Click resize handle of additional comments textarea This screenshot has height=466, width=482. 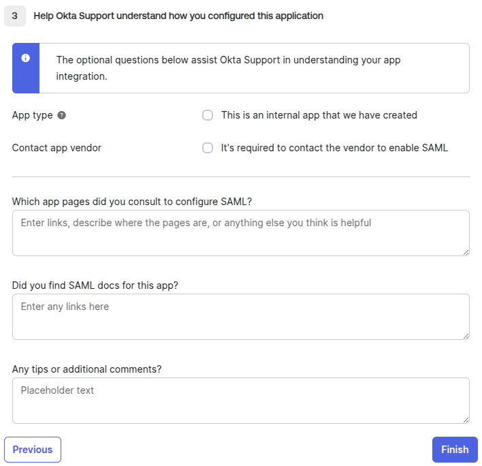pos(466,420)
